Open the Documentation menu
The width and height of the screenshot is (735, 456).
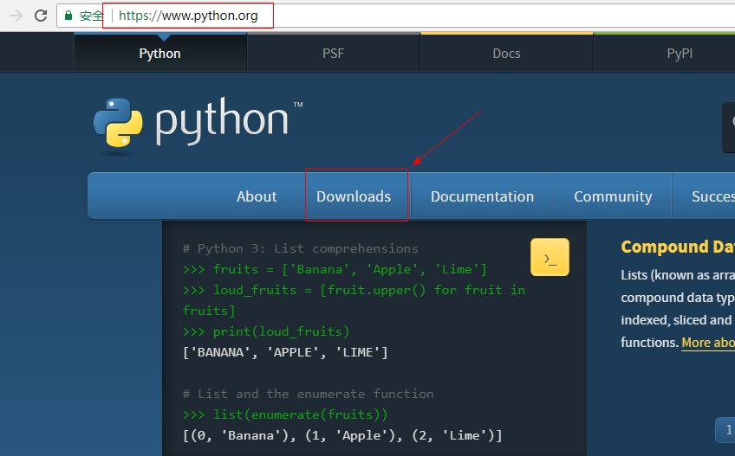(482, 196)
